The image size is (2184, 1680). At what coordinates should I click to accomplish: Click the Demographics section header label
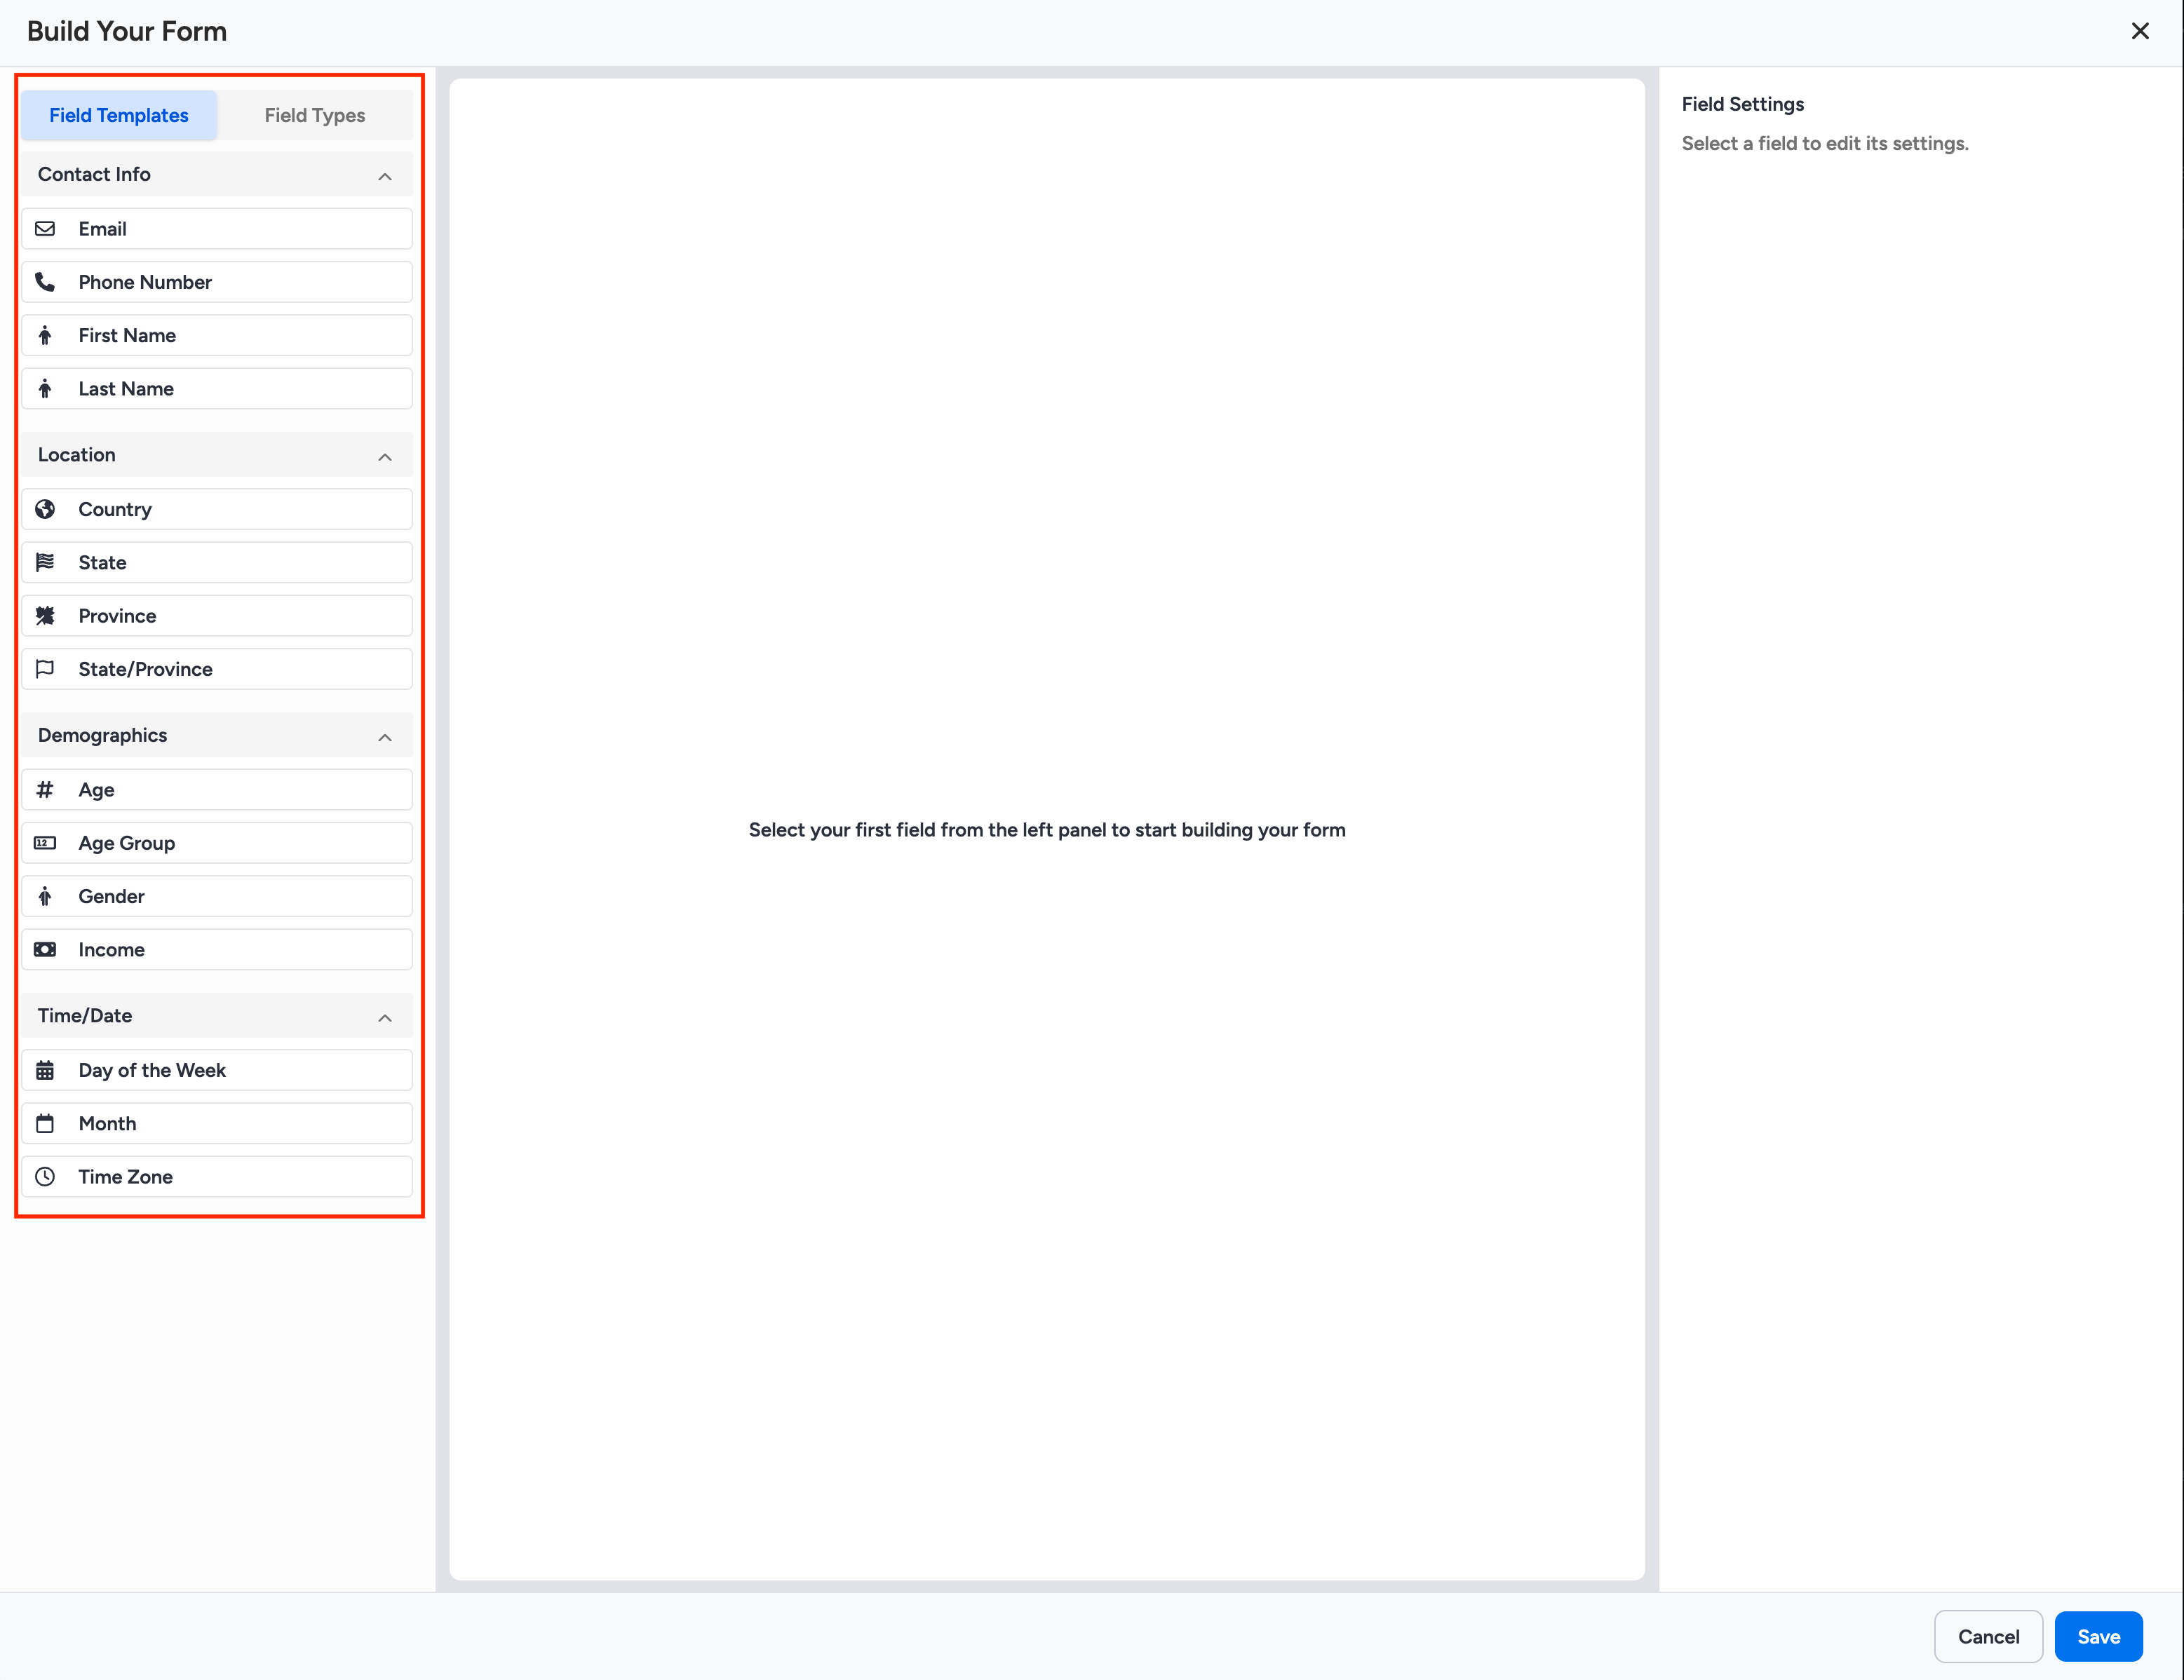coord(103,735)
